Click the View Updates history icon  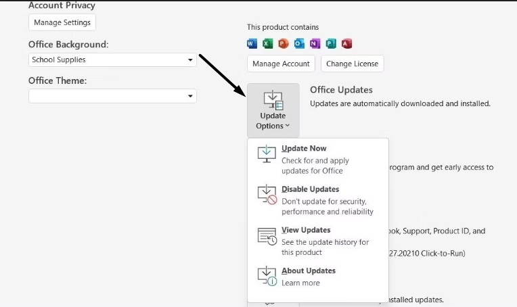click(267, 236)
